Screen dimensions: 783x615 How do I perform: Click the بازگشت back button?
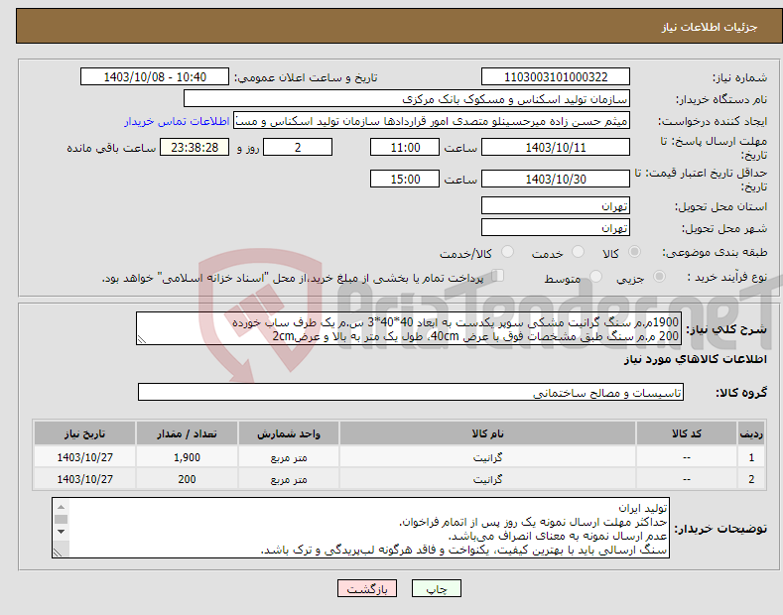pos(367,589)
